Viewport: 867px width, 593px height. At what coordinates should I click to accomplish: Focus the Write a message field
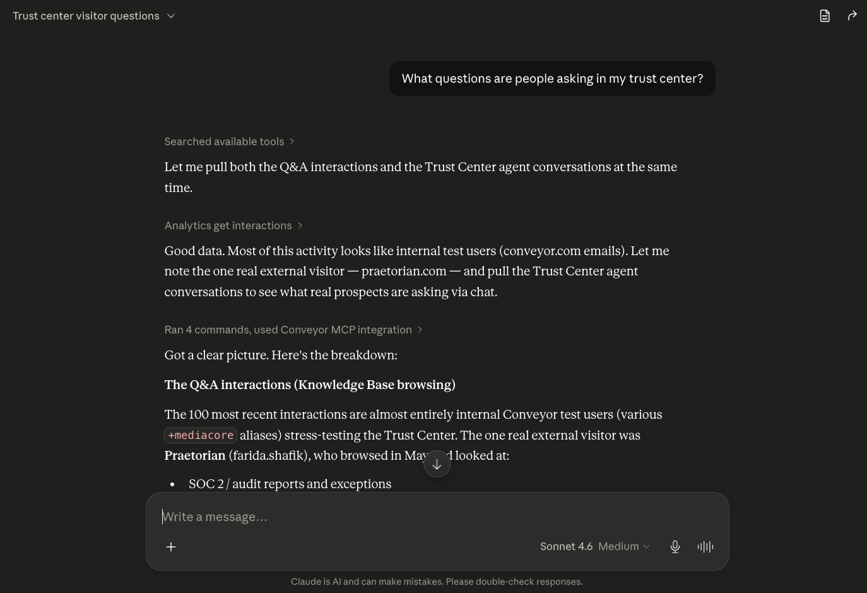pyautogui.click(x=437, y=517)
